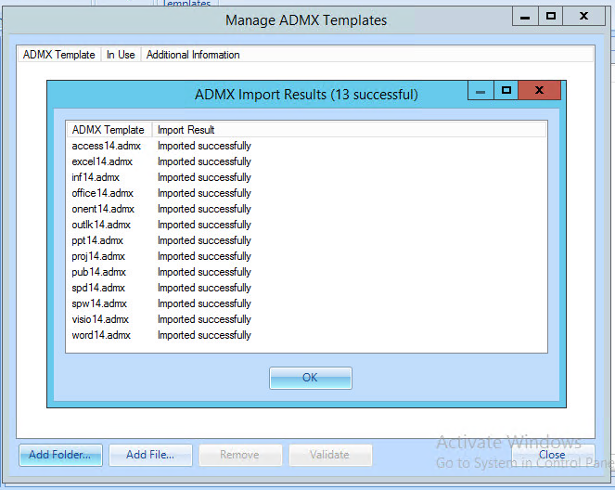Minimize the ADMX Import Results window

coord(480,91)
